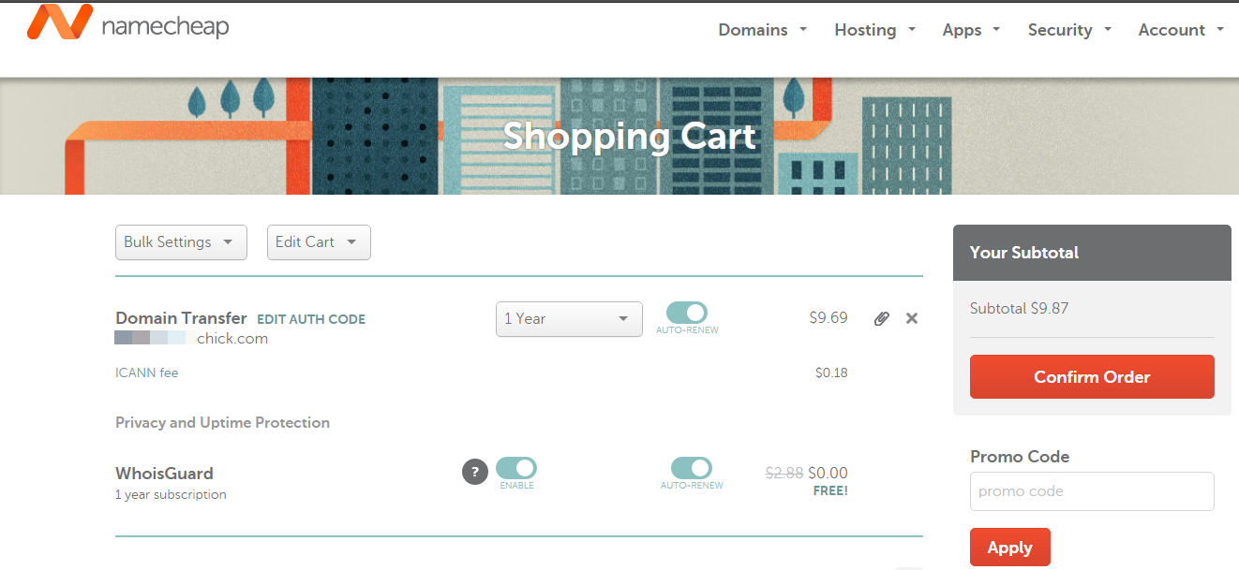
Task: Click the $9.69 domain transfer price
Action: [x=828, y=318]
